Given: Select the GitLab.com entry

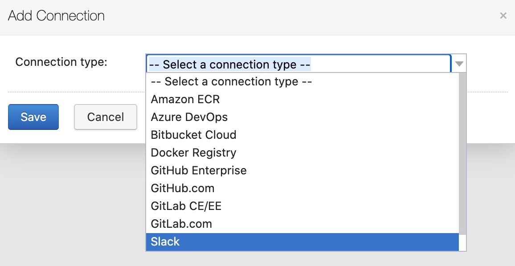Looking at the screenshot, I should 302,224.
